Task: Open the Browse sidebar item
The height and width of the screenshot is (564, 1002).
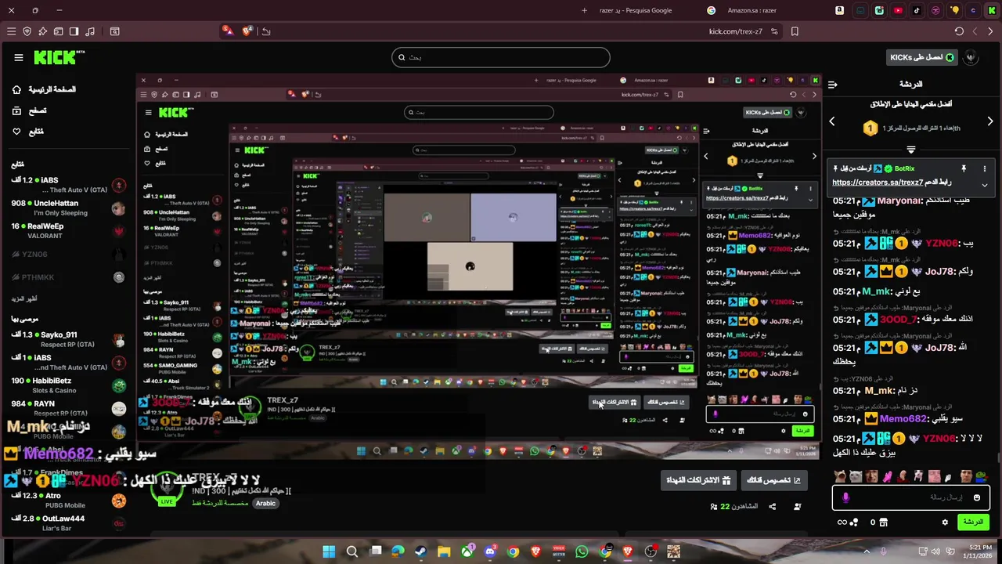Action: 30,110
